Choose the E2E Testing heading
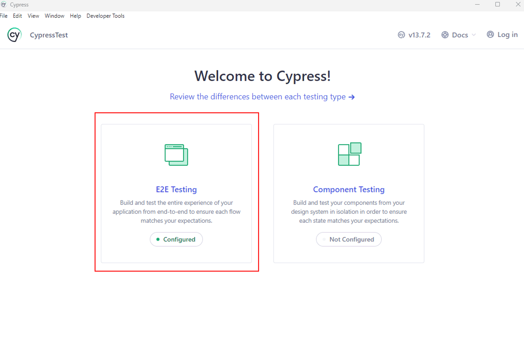 click(176, 190)
